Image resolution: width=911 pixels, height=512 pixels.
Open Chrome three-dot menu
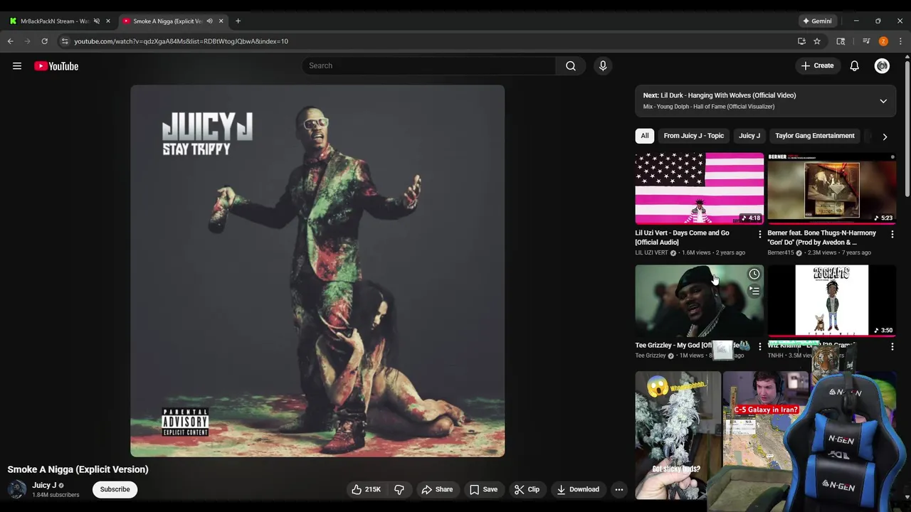pos(900,41)
